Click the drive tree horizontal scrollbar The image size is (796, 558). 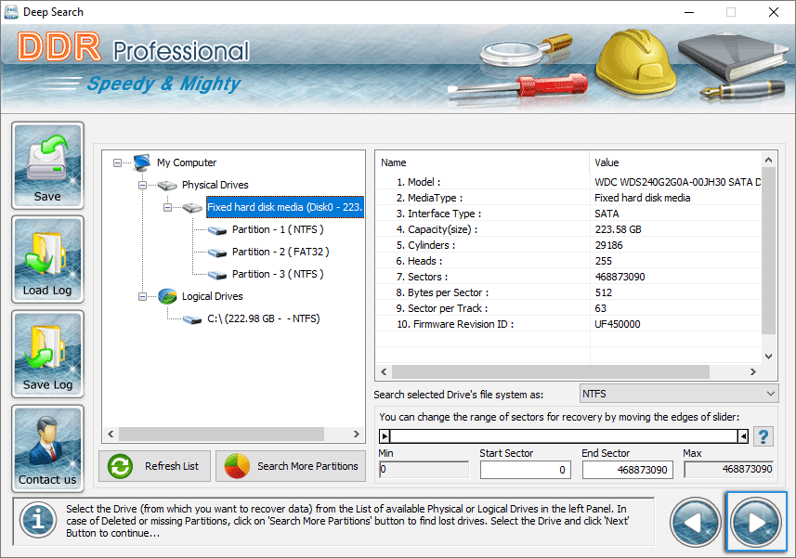tap(221, 435)
